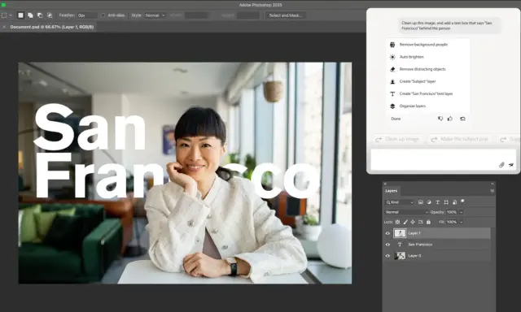Click the thumbs up feedback icon

click(450, 119)
